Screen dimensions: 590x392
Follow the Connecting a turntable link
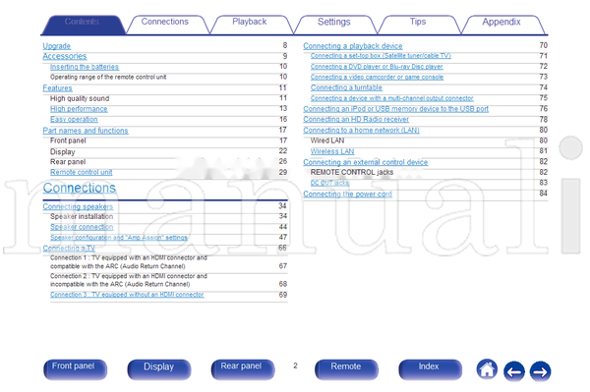tap(346, 87)
